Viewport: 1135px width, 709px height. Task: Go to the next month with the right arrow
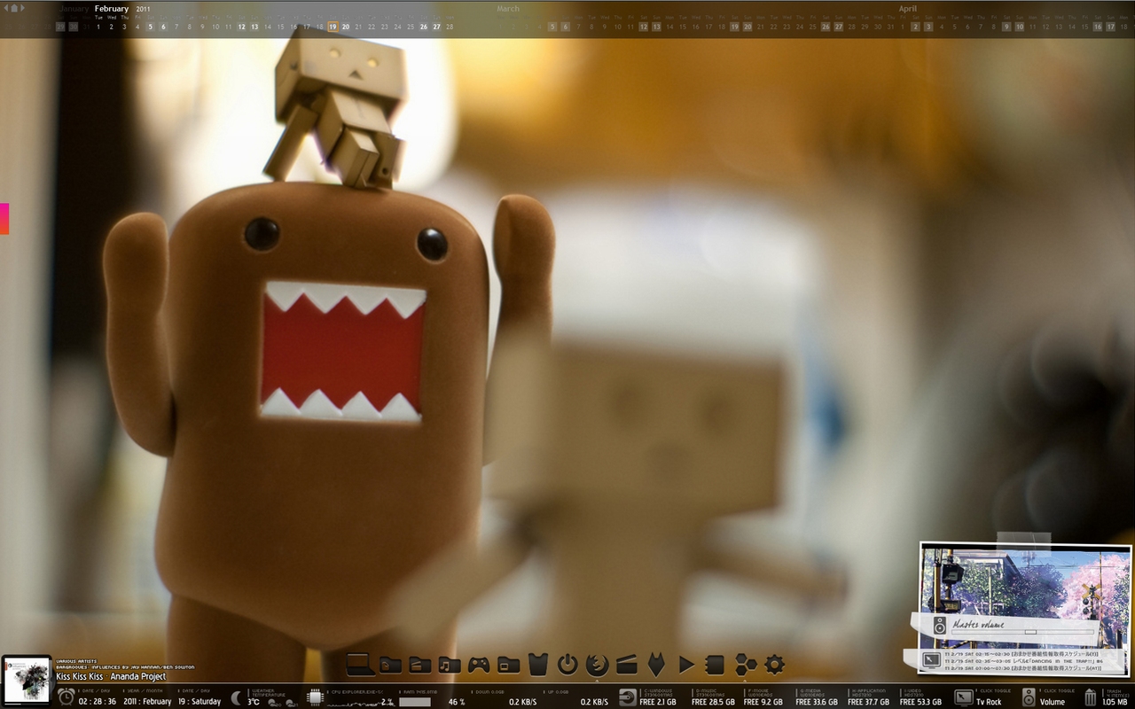(x=22, y=8)
